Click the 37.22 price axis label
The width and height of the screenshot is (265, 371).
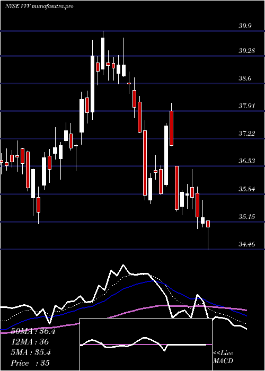(x=246, y=134)
